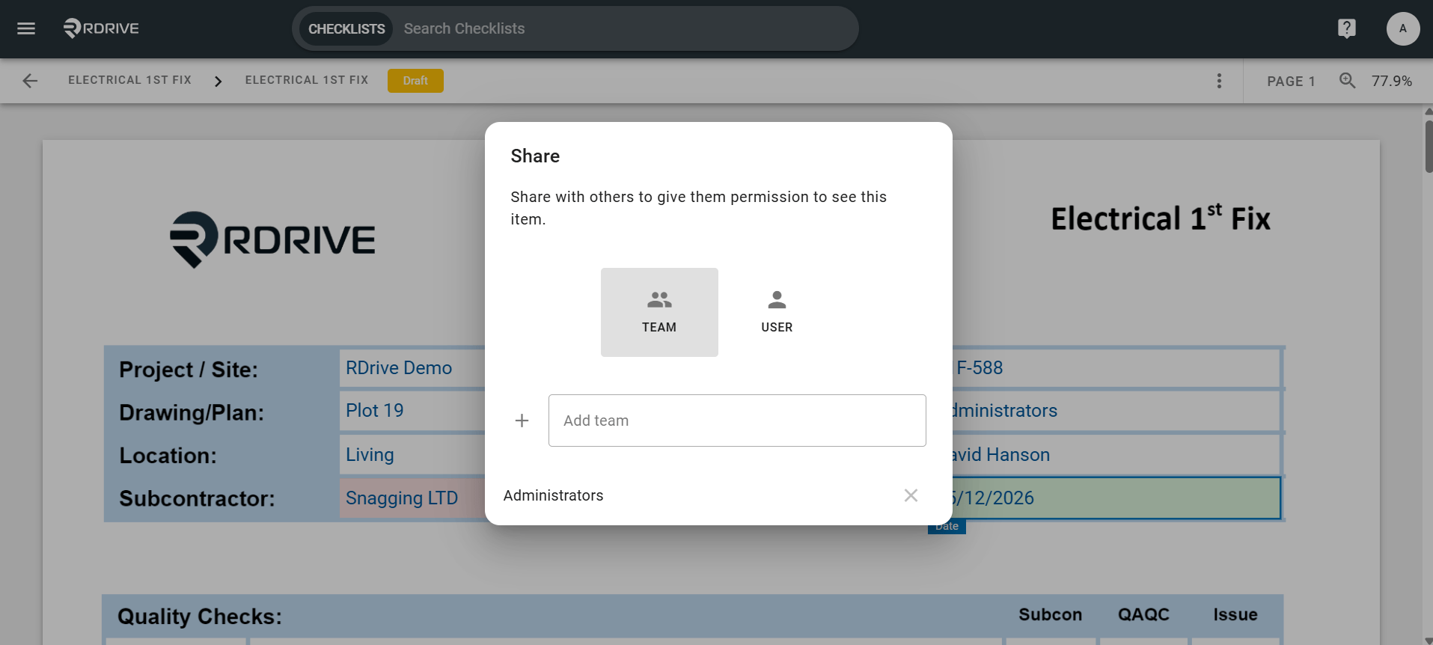
Task: Remove Administrators with the X icon
Action: 911,495
